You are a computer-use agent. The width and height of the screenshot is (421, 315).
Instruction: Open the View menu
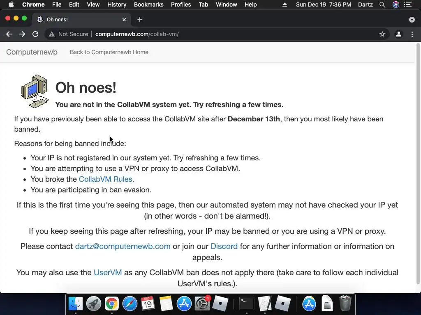[x=93, y=5]
